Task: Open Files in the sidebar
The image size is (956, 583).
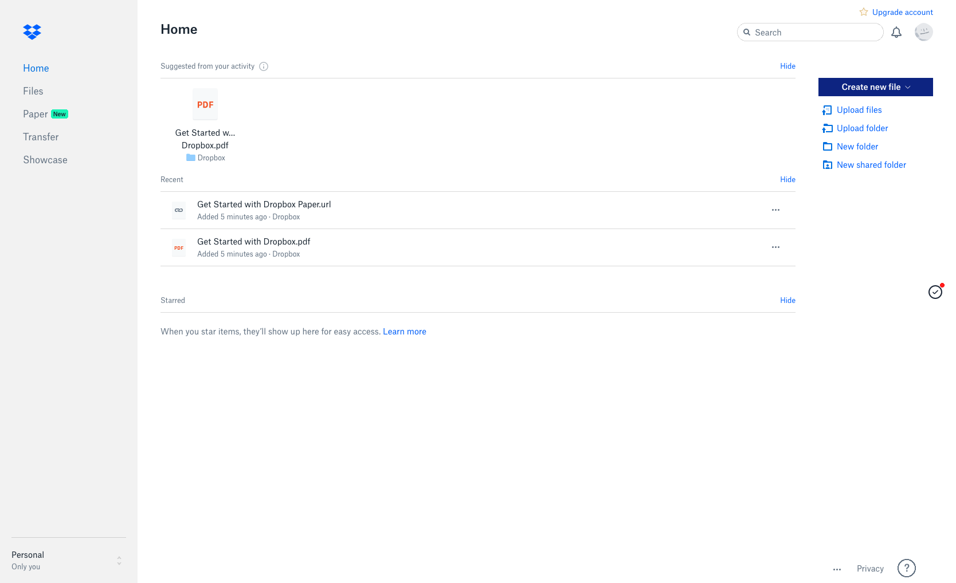Action: (33, 91)
